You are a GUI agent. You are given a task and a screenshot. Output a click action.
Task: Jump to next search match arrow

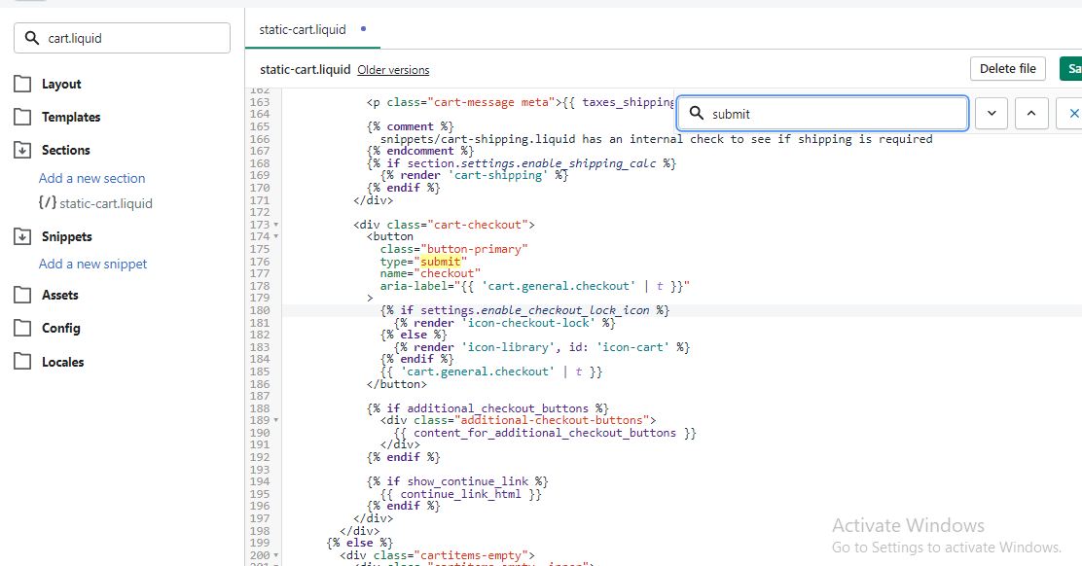click(x=991, y=113)
